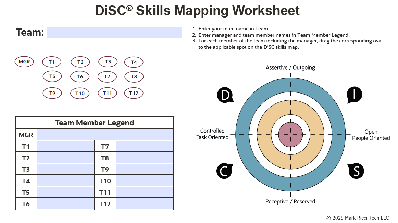Click the black I speech bubble
Viewport: 398px width, 223px height.
tap(354, 95)
